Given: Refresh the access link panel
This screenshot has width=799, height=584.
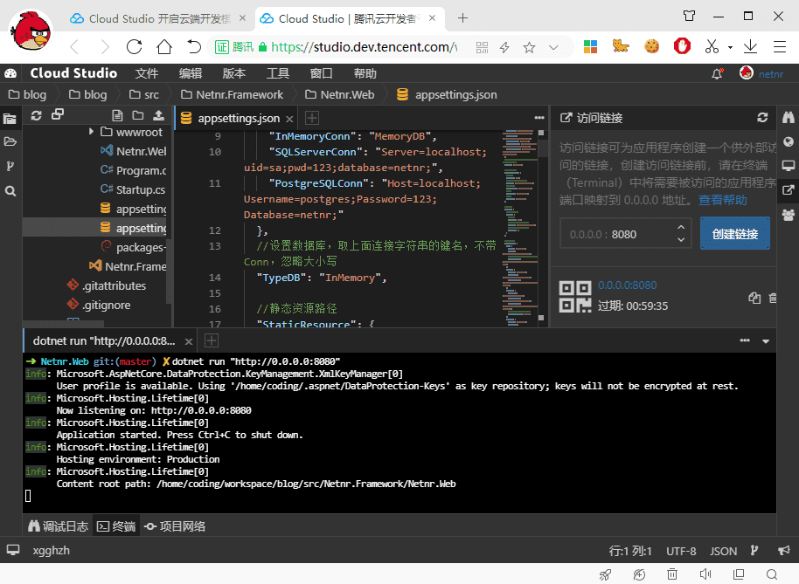Looking at the screenshot, I should point(762,118).
